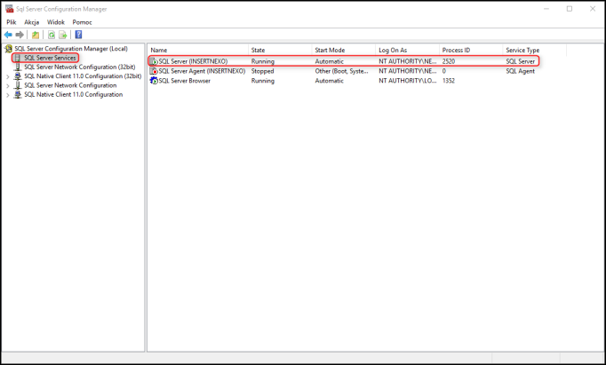Click the SQL Native Client 11.0 (32bit) icon
This screenshot has width=606, height=365.
tap(18, 76)
